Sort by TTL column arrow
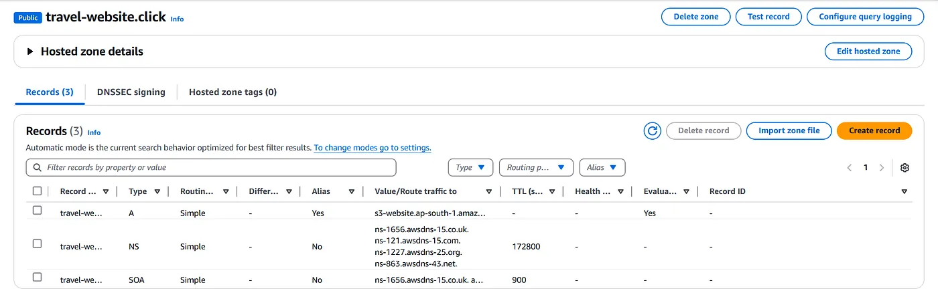938x305 pixels. [x=552, y=191]
